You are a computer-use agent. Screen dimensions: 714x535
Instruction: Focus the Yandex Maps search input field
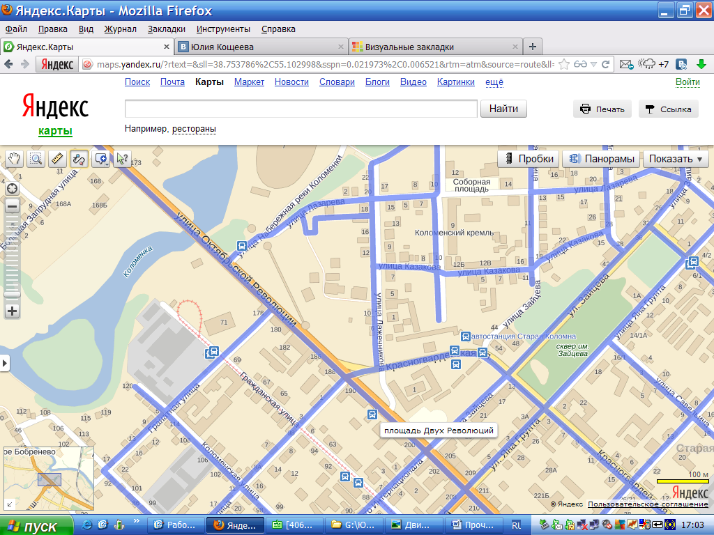pos(301,109)
